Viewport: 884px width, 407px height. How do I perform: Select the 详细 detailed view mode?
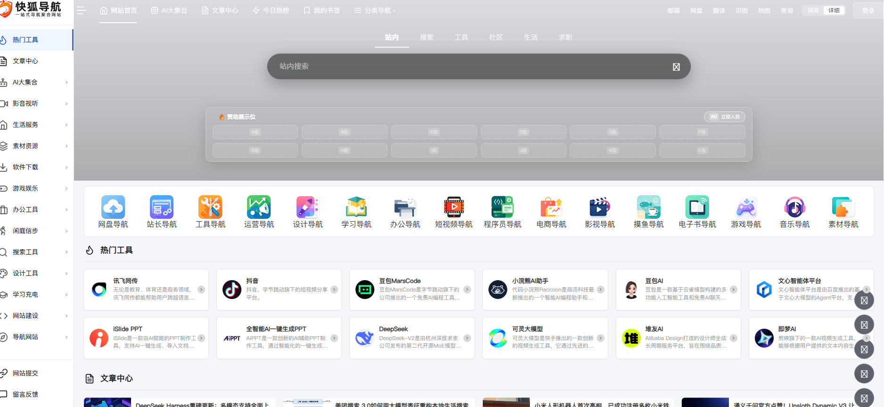click(x=834, y=10)
